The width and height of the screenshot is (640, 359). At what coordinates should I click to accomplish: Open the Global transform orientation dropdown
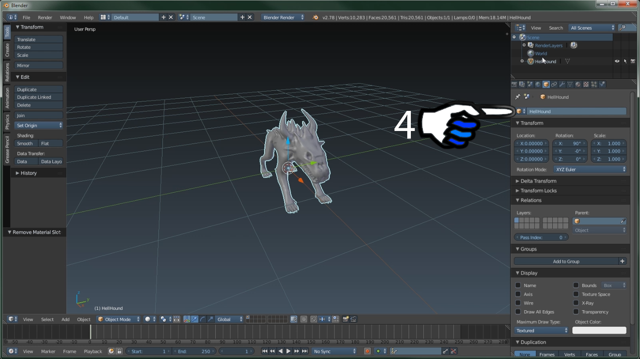(x=230, y=319)
